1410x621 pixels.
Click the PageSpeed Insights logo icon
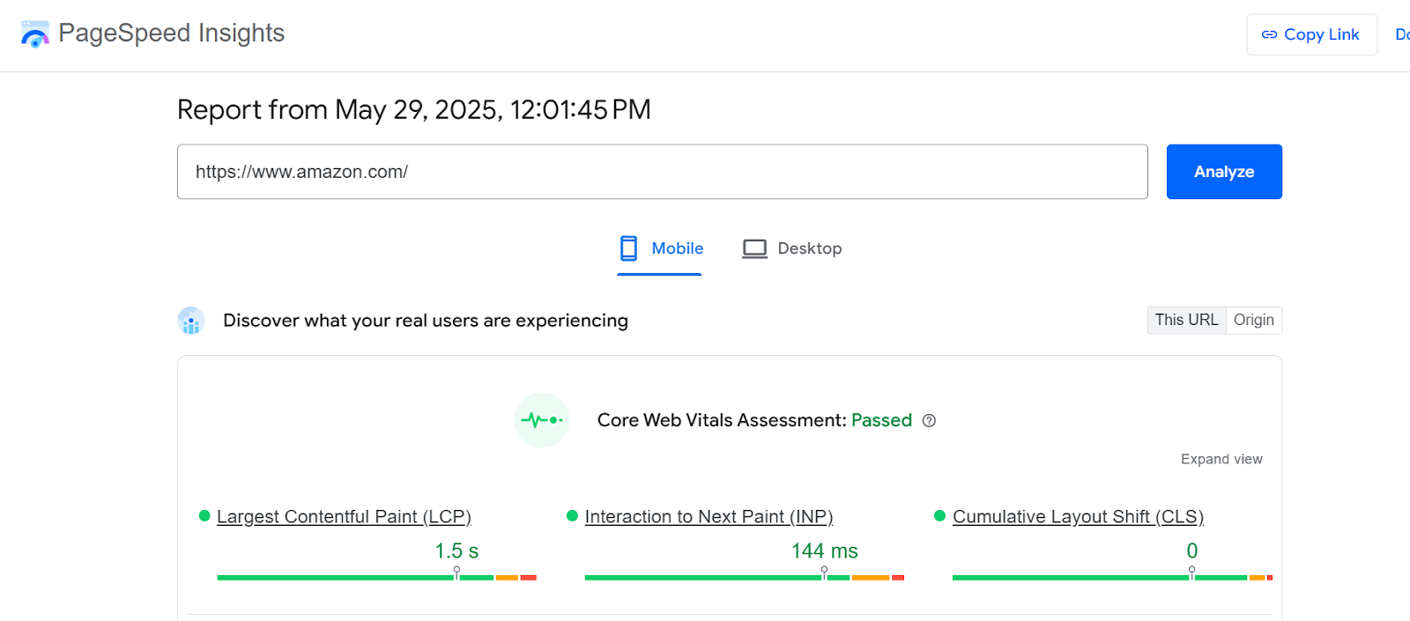tap(35, 34)
